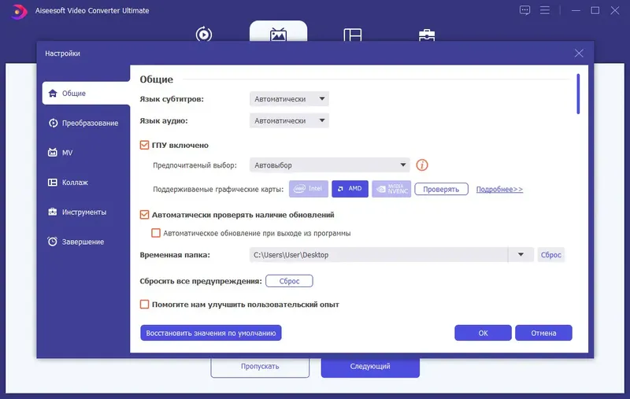Open the Подробнее>> link
This screenshot has height=399, width=630.
[499, 189]
